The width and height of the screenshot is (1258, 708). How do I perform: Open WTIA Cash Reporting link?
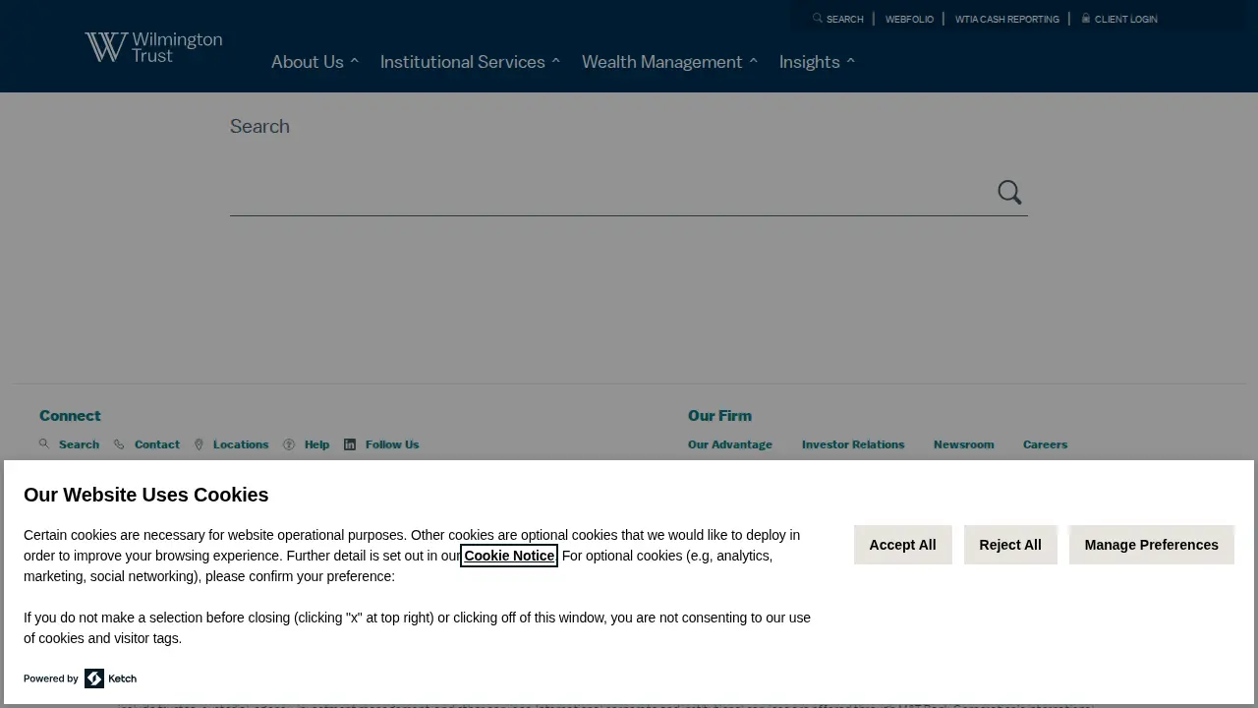(x=1007, y=19)
